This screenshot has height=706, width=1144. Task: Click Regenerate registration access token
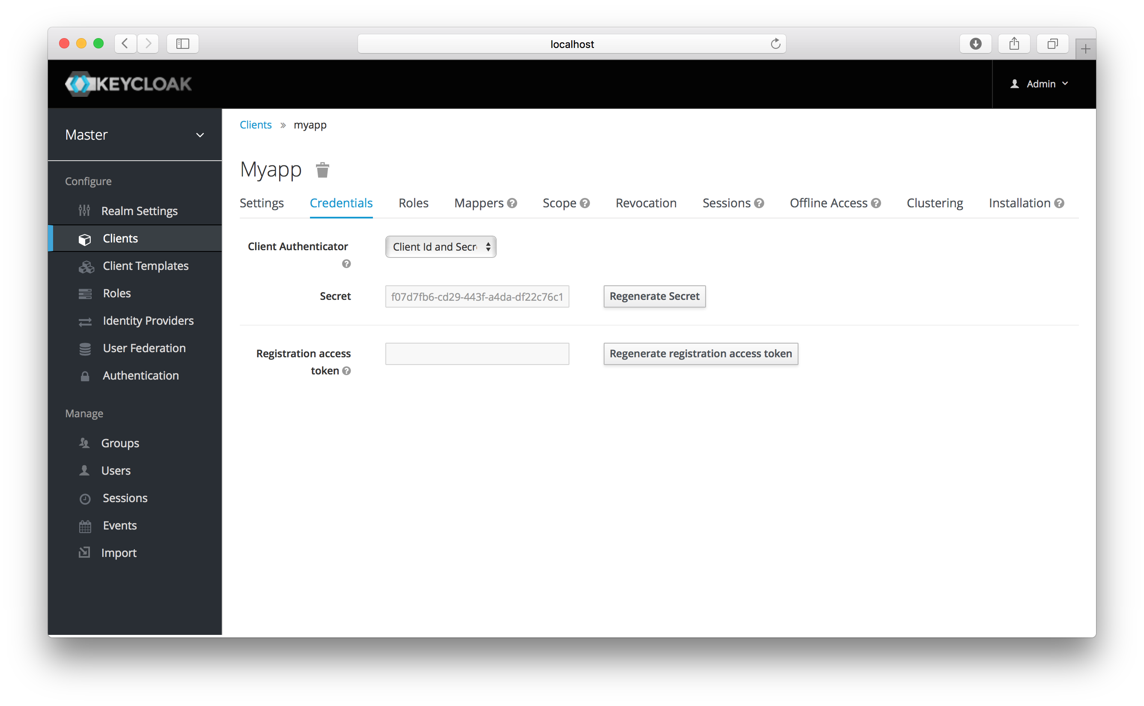(x=700, y=353)
